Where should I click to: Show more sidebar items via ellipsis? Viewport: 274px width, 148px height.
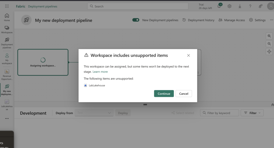pyautogui.click(x=7, y=119)
